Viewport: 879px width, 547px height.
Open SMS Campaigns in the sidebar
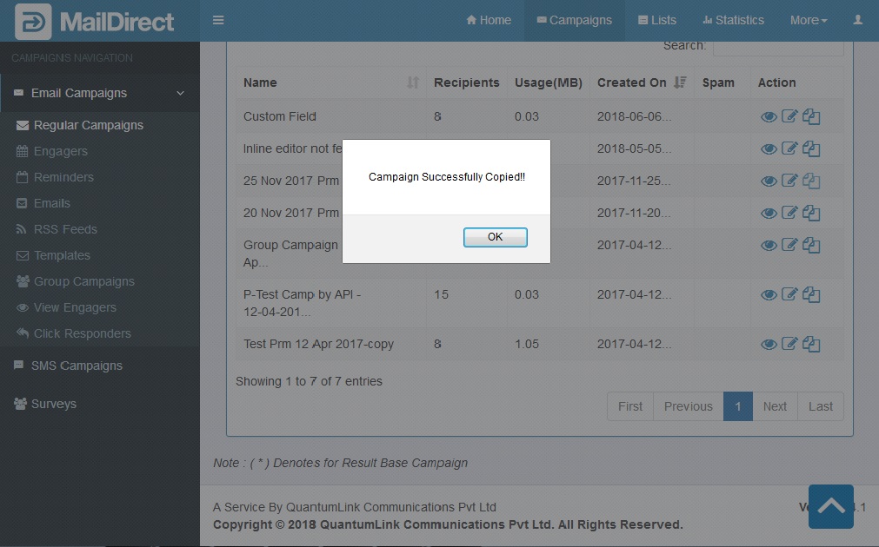point(77,366)
